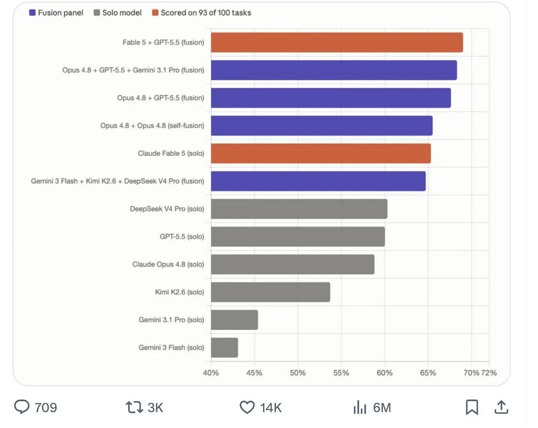Click the gray Solo model legend swatch
Viewport: 538px width, 428px height.
tap(97, 12)
